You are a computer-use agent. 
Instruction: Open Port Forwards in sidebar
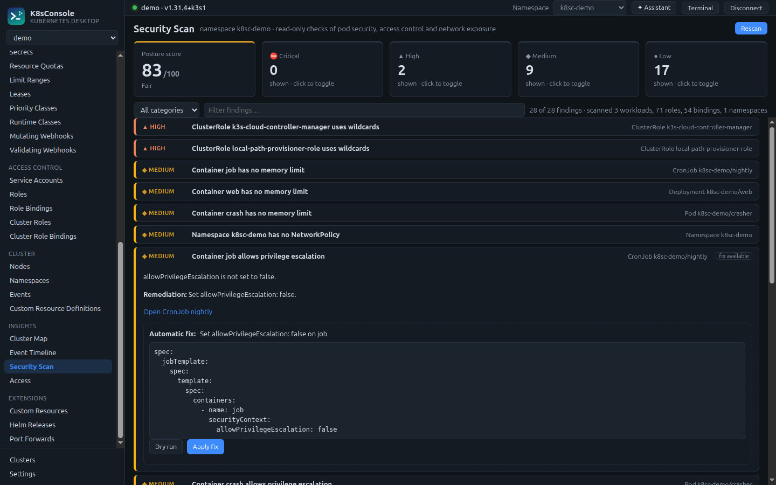[58, 439]
